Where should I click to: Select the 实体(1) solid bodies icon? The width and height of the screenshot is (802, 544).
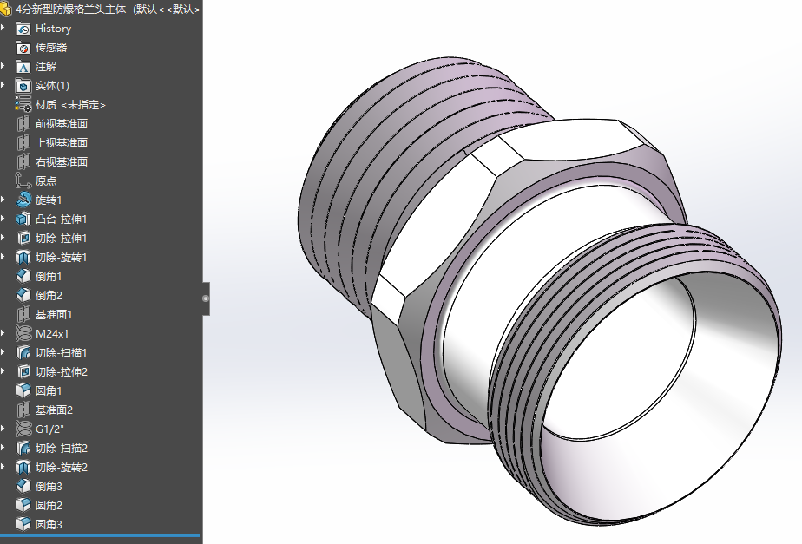(23, 86)
